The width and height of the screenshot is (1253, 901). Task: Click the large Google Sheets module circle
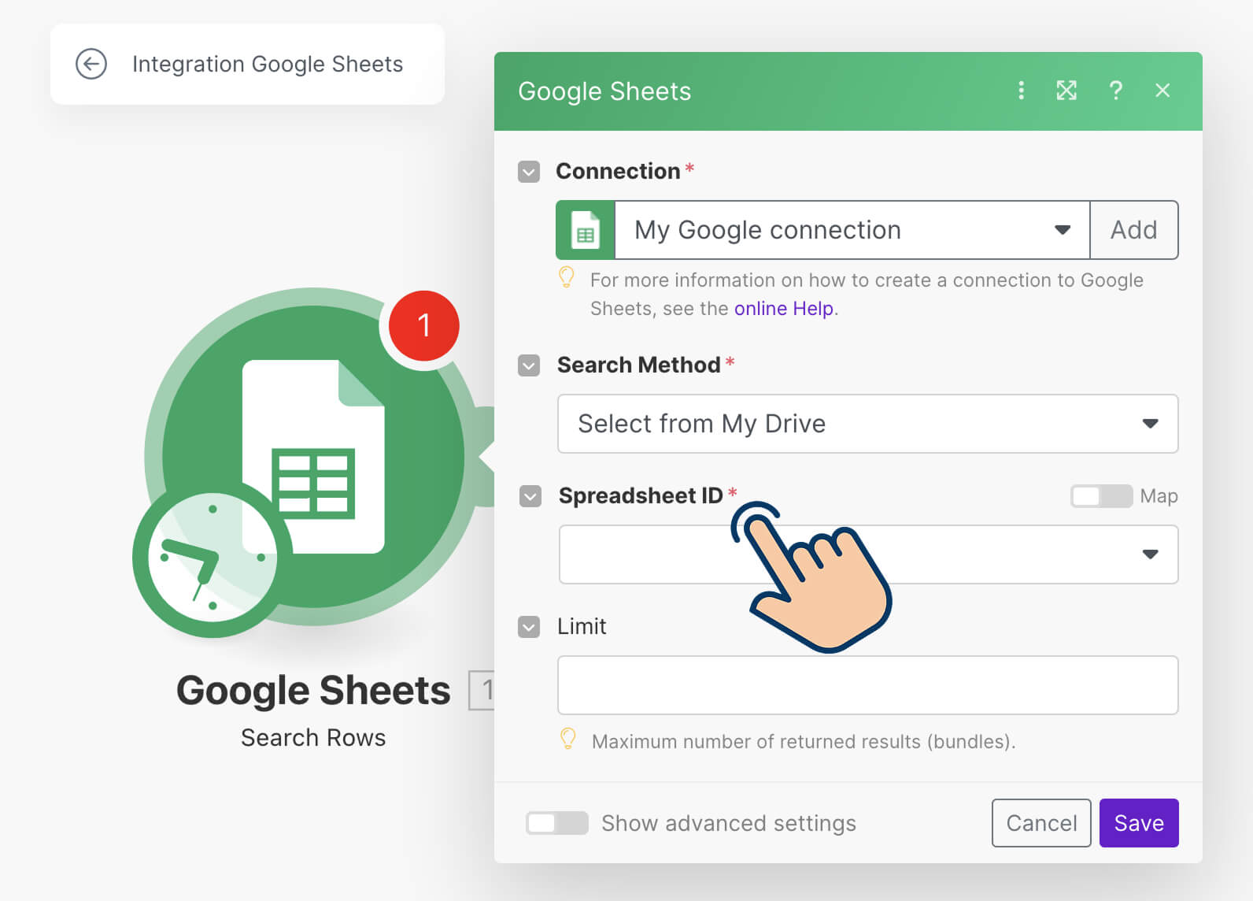coord(313,457)
